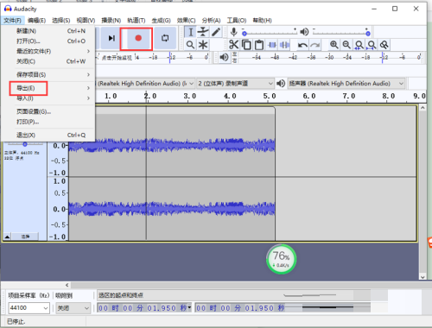Click the red Record button
The image size is (432, 328).
(x=138, y=38)
